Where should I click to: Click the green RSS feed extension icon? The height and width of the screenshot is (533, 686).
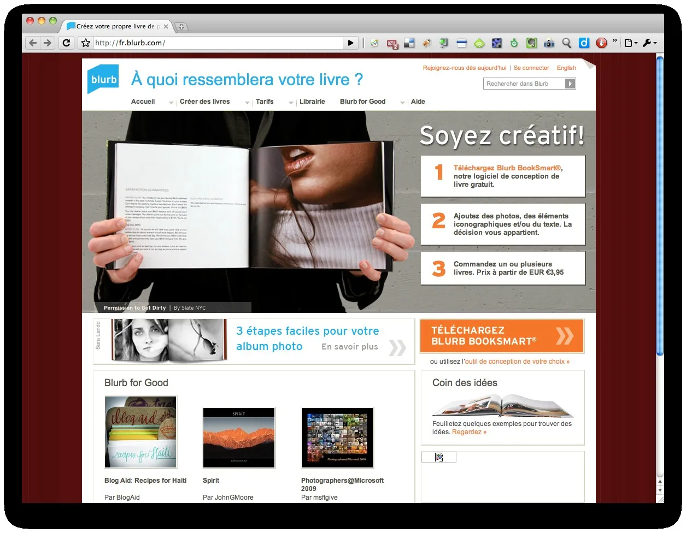pyautogui.click(x=479, y=43)
